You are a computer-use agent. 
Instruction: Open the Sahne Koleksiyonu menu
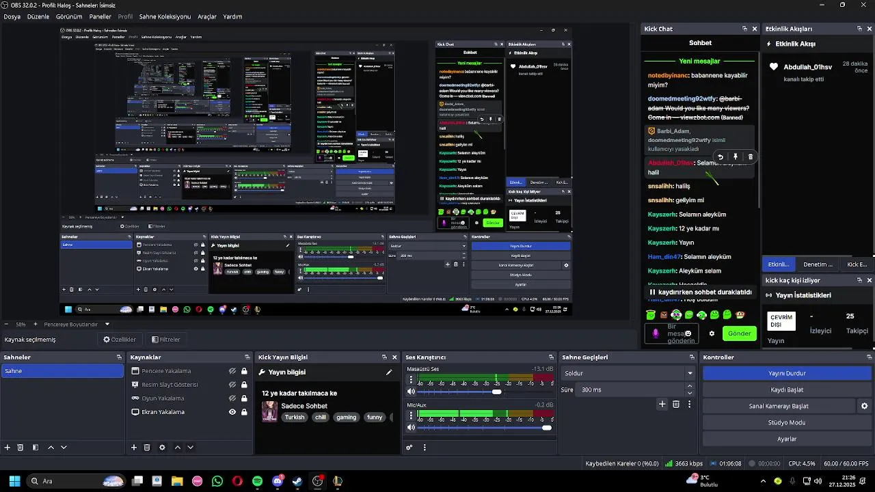click(x=165, y=16)
